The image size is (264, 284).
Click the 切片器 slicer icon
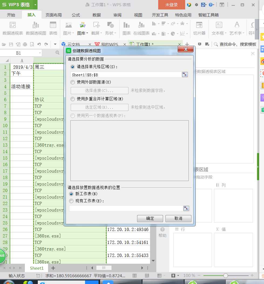pyautogui.click(x=199, y=25)
